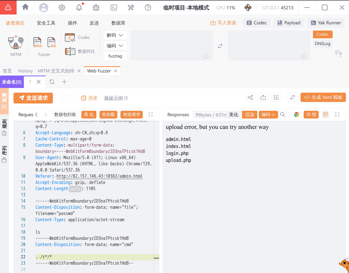The width and height of the screenshot is (349, 273).
Task: Click 生成 Yaml 模板 button
Action: (323, 97)
